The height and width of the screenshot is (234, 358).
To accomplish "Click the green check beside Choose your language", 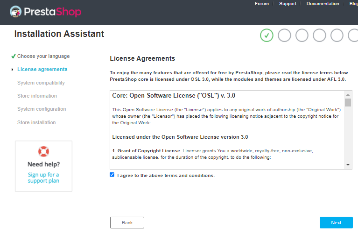I will pyautogui.click(x=14, y=56).
